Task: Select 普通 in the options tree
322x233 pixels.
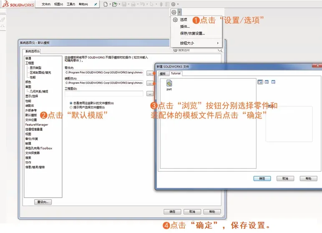Action: click(x=28, y=58)
